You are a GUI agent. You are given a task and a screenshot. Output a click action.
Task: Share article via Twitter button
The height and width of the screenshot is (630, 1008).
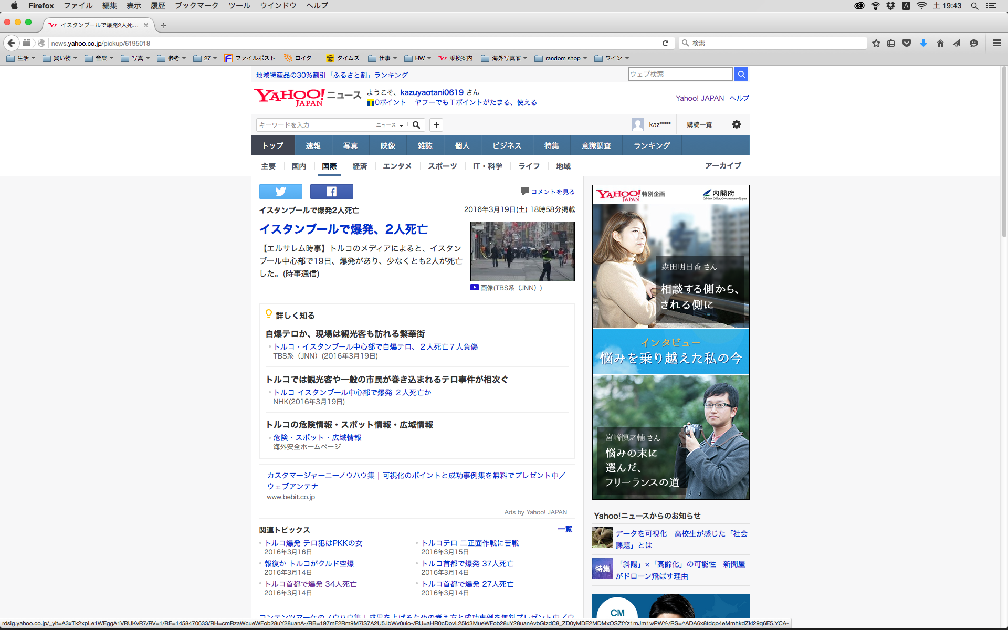click(x=280, y=192)
